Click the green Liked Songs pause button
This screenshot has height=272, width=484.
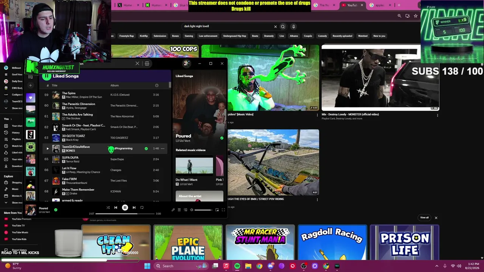tap(47, 76)
